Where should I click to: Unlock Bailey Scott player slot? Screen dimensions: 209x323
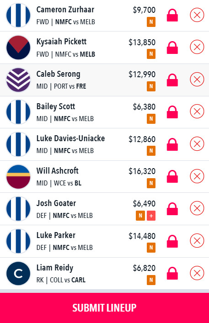pyautogui.click(x=172, y=112)
